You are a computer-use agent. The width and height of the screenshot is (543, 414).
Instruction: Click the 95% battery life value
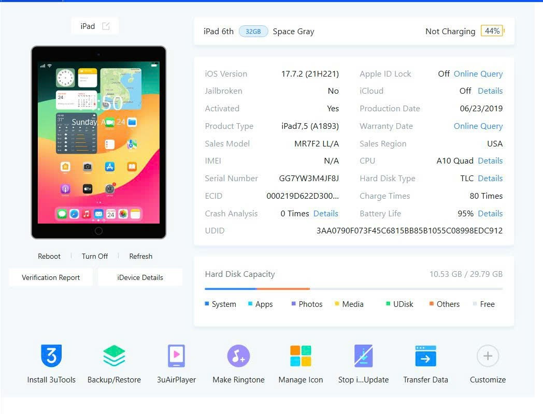point(465,213)
